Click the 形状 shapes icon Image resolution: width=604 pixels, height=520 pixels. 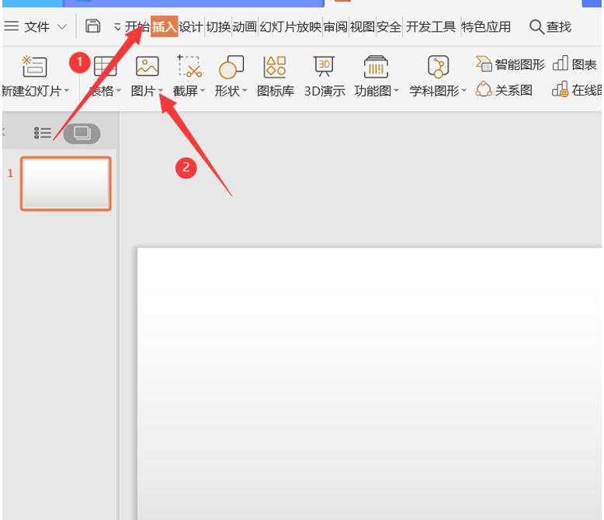[x=231, y=67]
